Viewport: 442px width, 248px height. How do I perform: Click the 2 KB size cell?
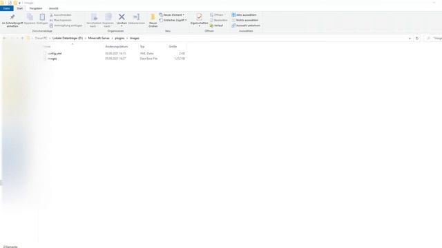(x=182, y=54)
